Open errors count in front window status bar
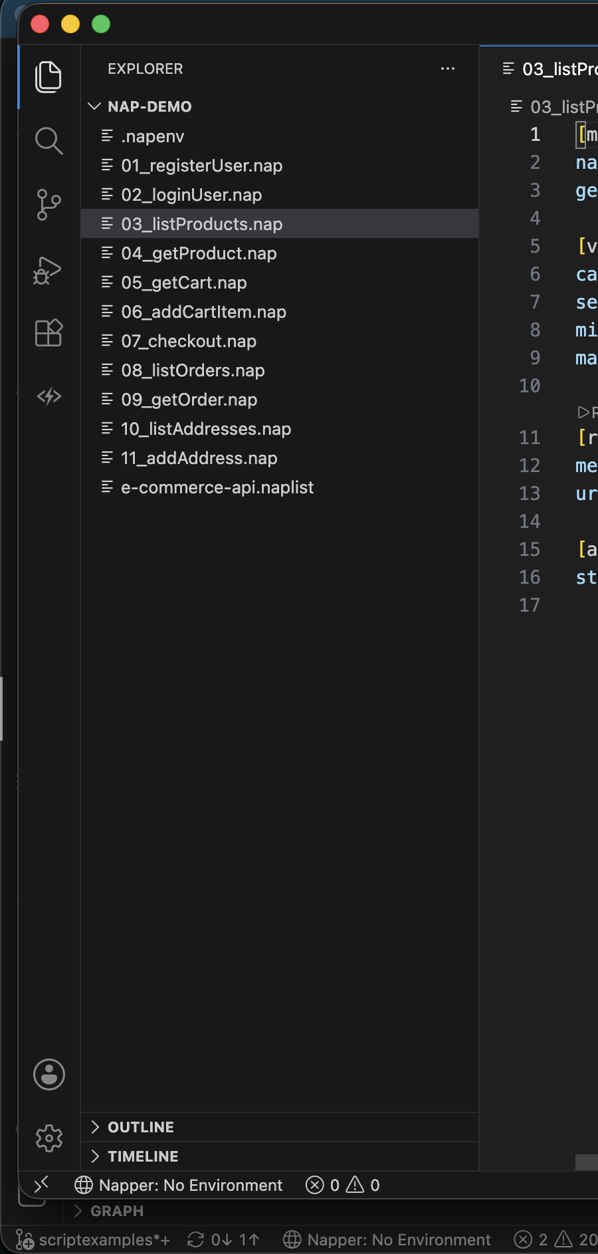The height and width of the screenshot is (1254, 598). point(322,1185)
